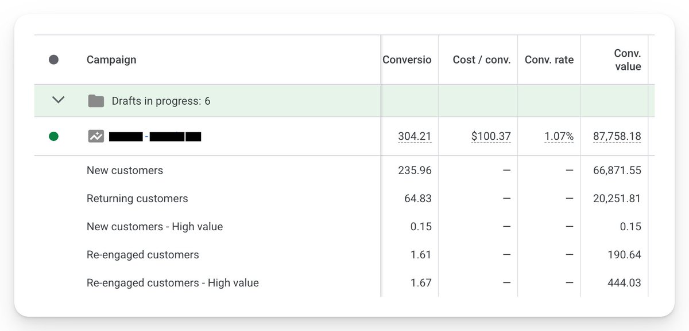The width and height of the screenshot is (689, 331).
Task: Click the 1.07% conversion rate value
Action: point(559,136)
